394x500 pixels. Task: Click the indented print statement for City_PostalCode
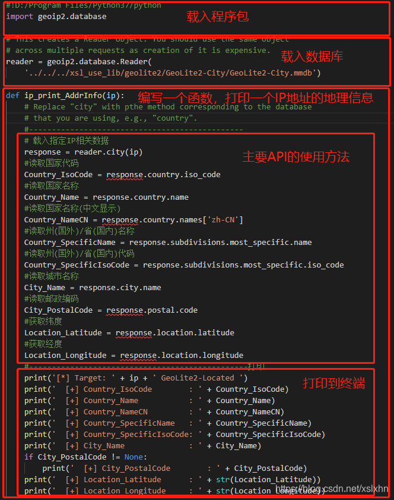[174, 468]
